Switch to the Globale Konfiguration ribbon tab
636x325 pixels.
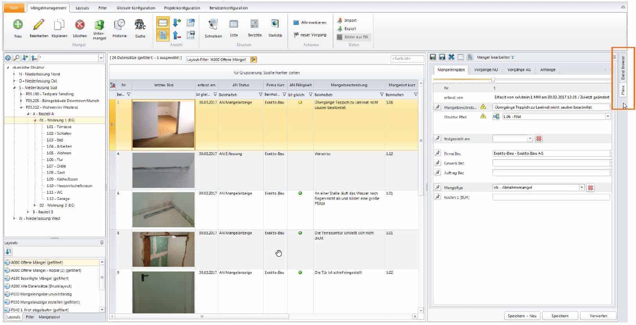click(x=136, y=8)
